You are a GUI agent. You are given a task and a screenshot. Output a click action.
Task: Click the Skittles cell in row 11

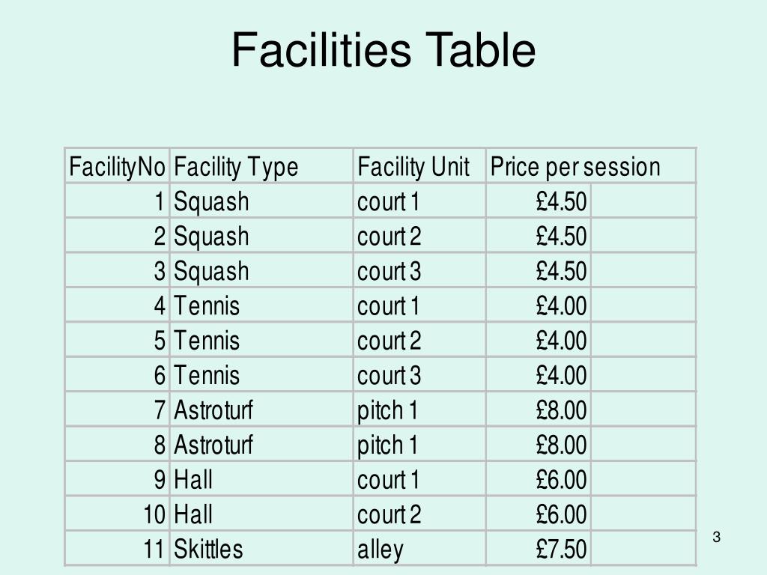click(261, 548)
